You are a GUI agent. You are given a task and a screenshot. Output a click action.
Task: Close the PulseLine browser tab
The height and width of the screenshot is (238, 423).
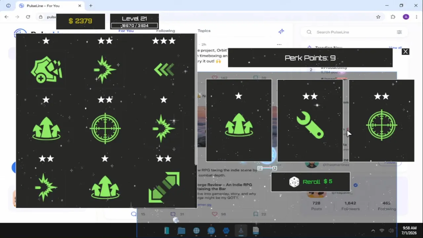pos(80,6)
